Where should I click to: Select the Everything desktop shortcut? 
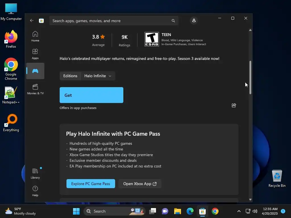point(11,123)
